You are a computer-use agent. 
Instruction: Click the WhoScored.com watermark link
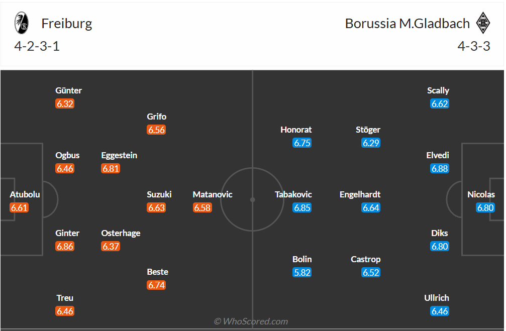[x=251, y=321]
